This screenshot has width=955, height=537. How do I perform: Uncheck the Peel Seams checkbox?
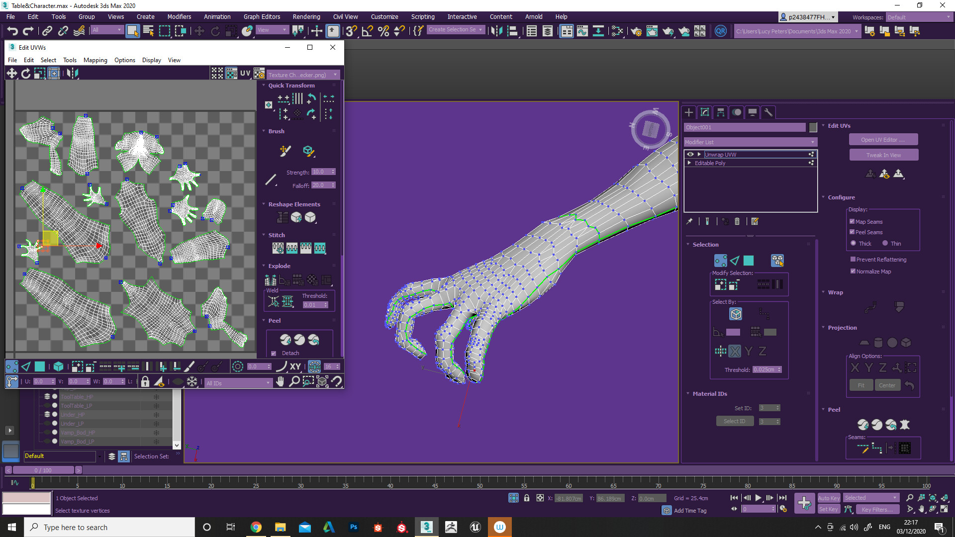pos(853,232)
